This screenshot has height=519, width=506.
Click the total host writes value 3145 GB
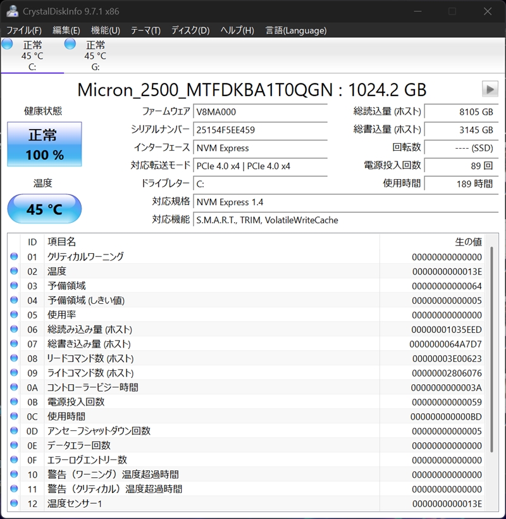pos(461,130)
